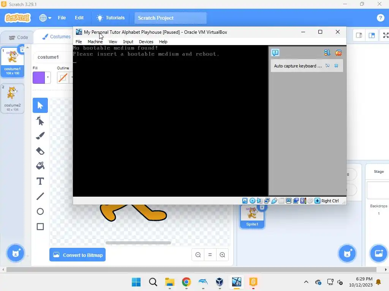Switch Scratch to large stage layout
The image size is (389, 291).
[372, 35]
